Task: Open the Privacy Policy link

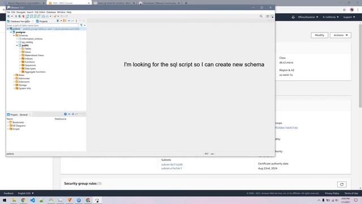Action: 332,193
